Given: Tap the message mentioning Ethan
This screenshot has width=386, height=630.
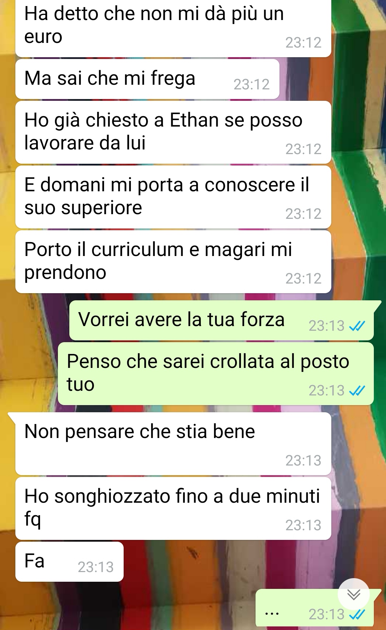Looking at the screenshot, I should pyautogui.click(x=173, y=132).
